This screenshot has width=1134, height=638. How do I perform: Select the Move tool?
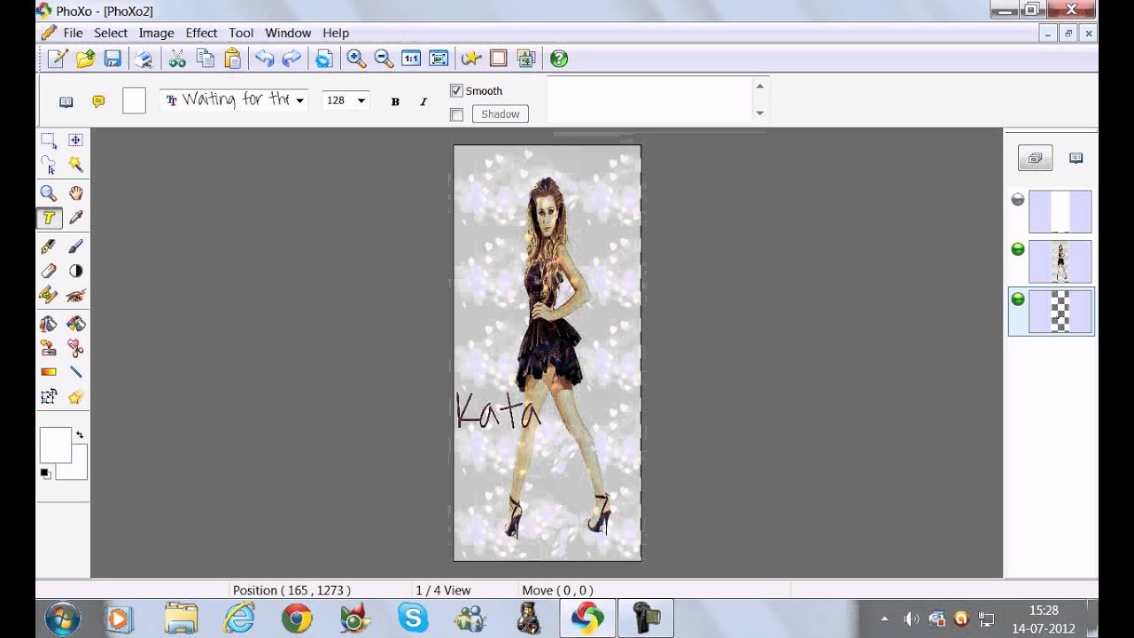click(76, 140)
